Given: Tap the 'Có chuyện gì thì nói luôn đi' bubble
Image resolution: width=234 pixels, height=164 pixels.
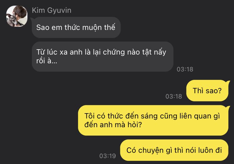Looking at the screenshot, I should coord(174,150).
